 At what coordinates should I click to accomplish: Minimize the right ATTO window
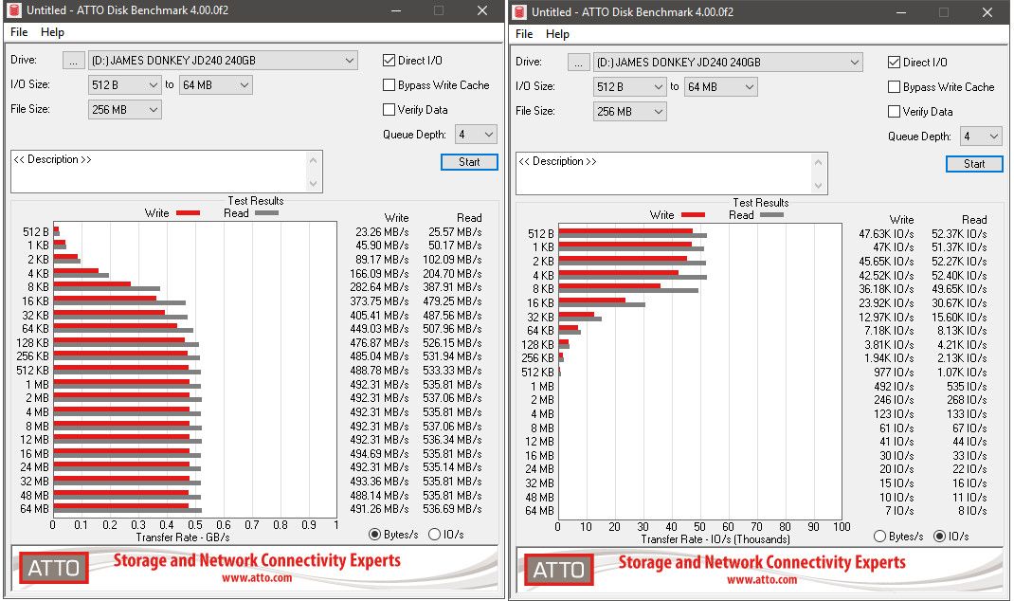tap(901, 12)
